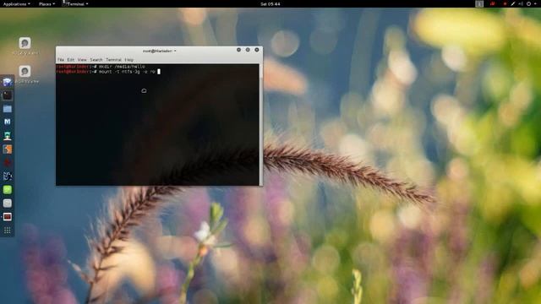
Task: Open the File menu in terminal
Action: coord(61,60)
